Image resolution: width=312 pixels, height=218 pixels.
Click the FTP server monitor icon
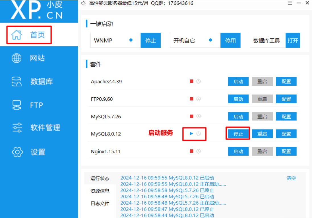tap(16, 105)
